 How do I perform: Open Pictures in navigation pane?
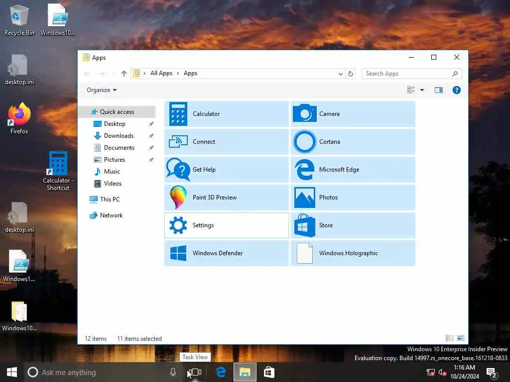(114, 160)
